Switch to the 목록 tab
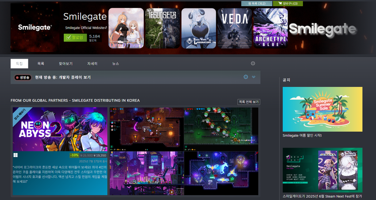This screenshot has width=376, height=200. coord(41,63)
